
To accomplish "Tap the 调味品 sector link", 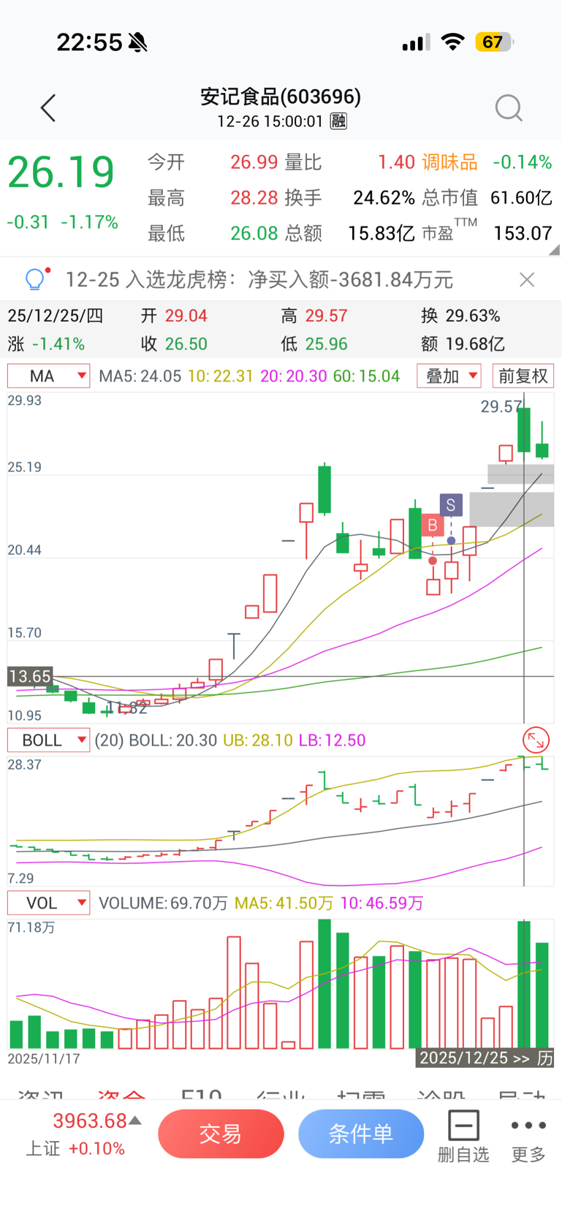I will 449,162.
